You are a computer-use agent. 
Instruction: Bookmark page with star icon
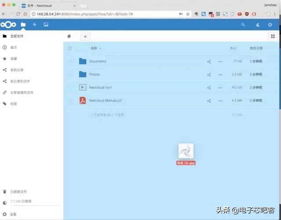(187, 14)
